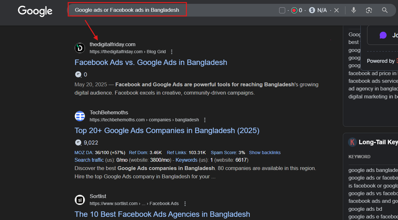Viewport: 398px width, 220px height.
Task: Click the Sortlist site favicon
Action: pos(80,200)
